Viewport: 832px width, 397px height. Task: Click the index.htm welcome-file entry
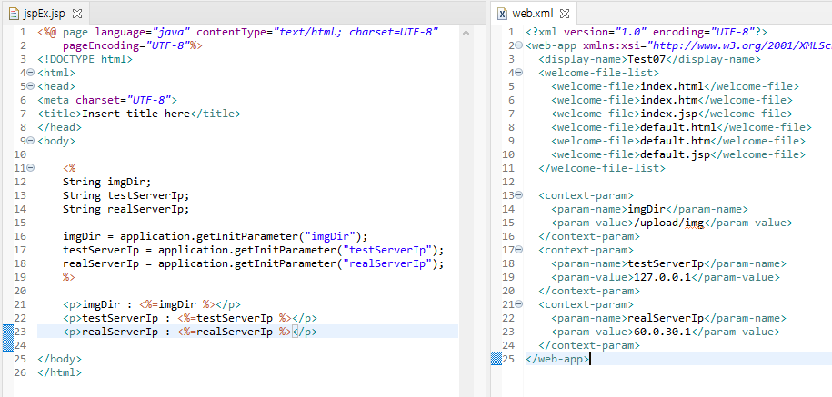[x=672, y=100]
